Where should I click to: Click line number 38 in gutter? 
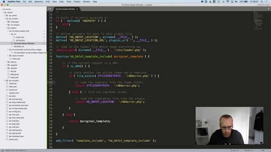50,56
